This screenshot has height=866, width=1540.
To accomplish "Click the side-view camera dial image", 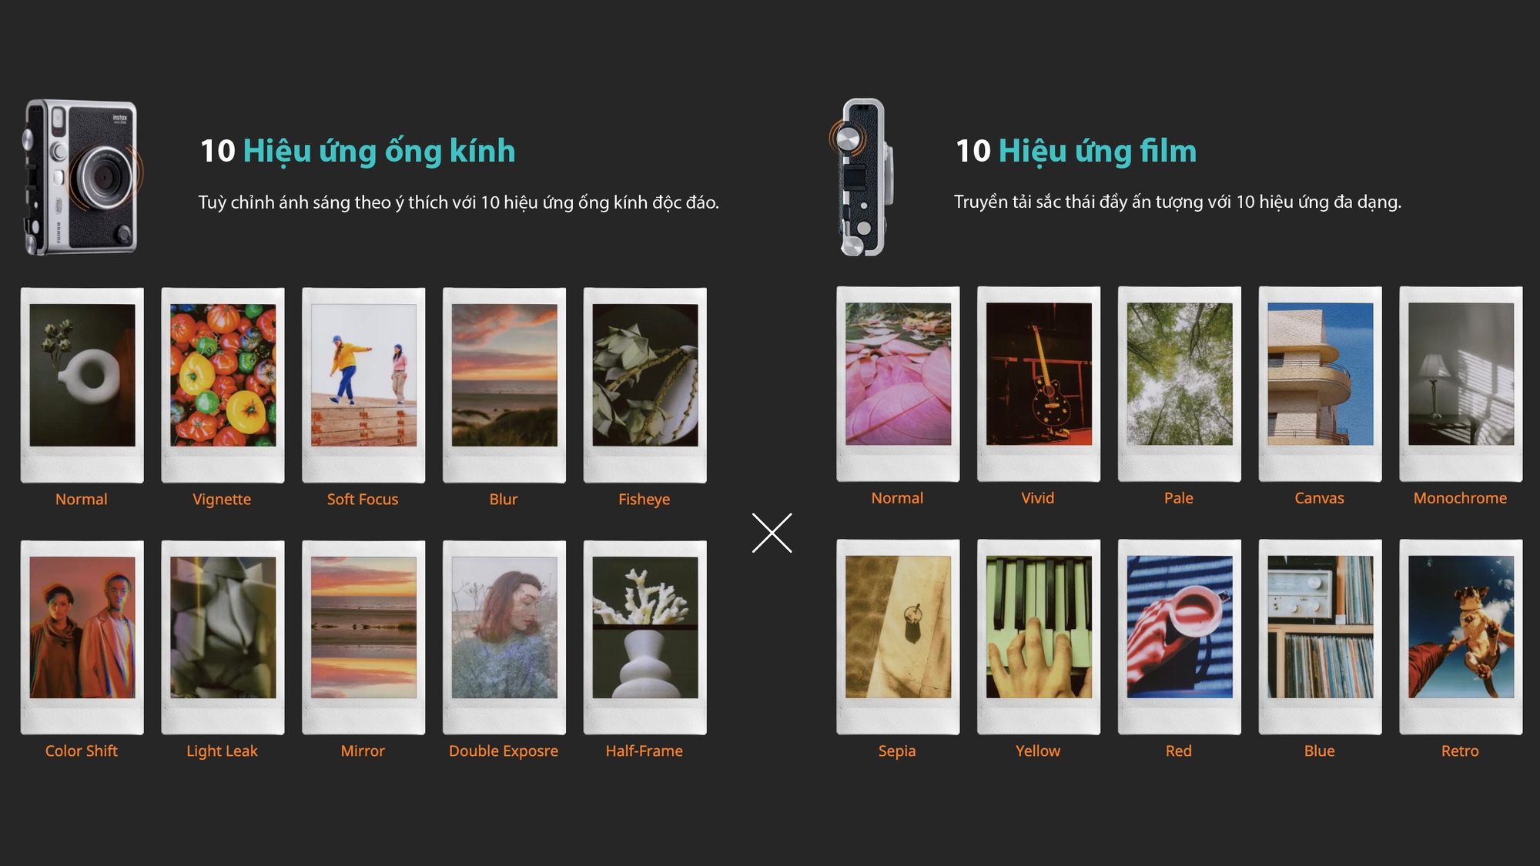I will (x=861, y=177).
